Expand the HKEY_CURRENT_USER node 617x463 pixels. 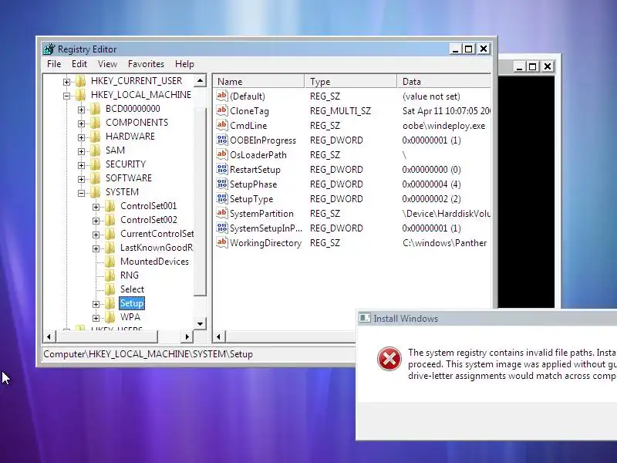tap(66, 82)
